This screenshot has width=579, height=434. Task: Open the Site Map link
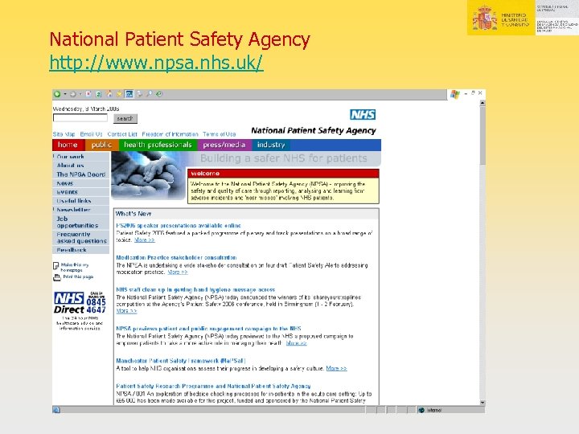coord(64,134)
